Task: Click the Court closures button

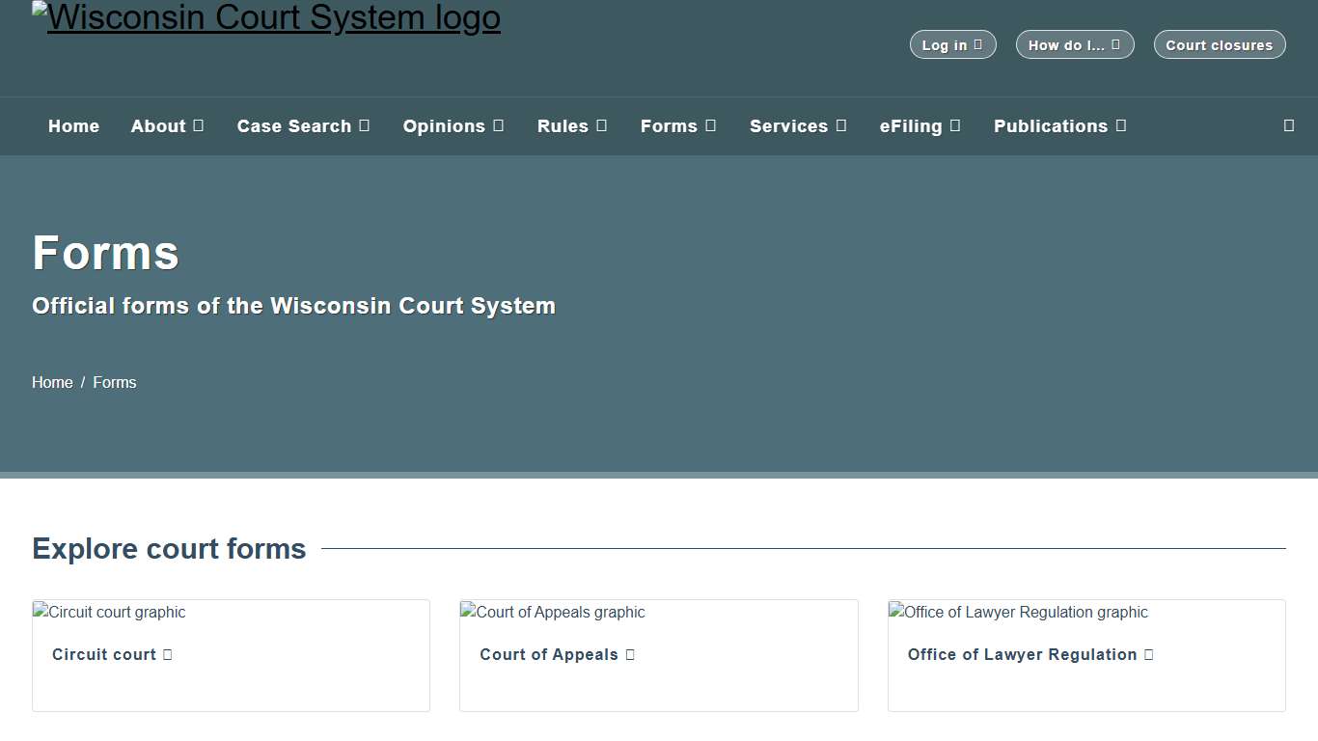Action: click(1219, 43)
